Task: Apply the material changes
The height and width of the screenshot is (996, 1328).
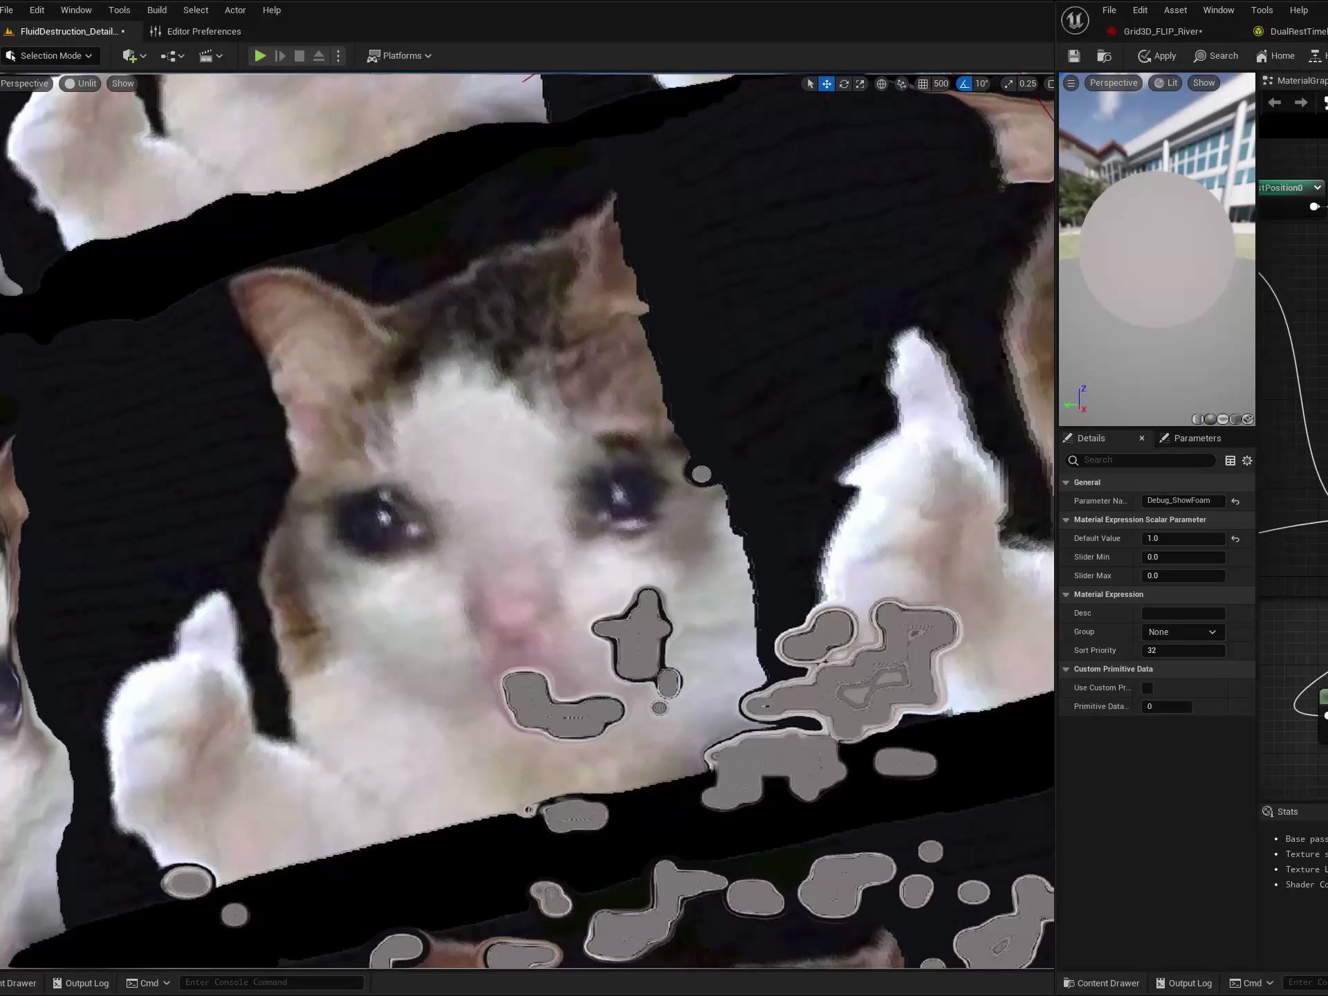Action: coord(1156,56)
